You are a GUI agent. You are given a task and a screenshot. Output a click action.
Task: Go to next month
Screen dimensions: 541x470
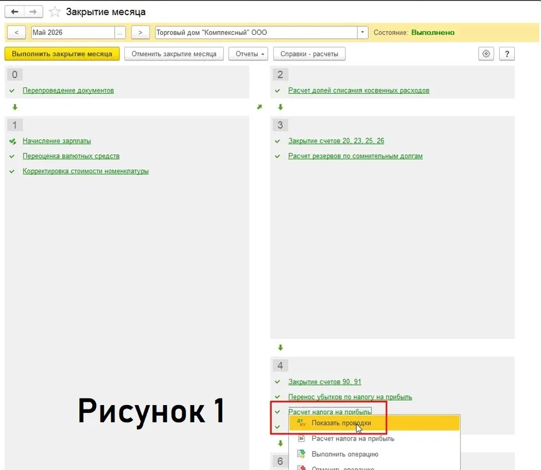140,32
